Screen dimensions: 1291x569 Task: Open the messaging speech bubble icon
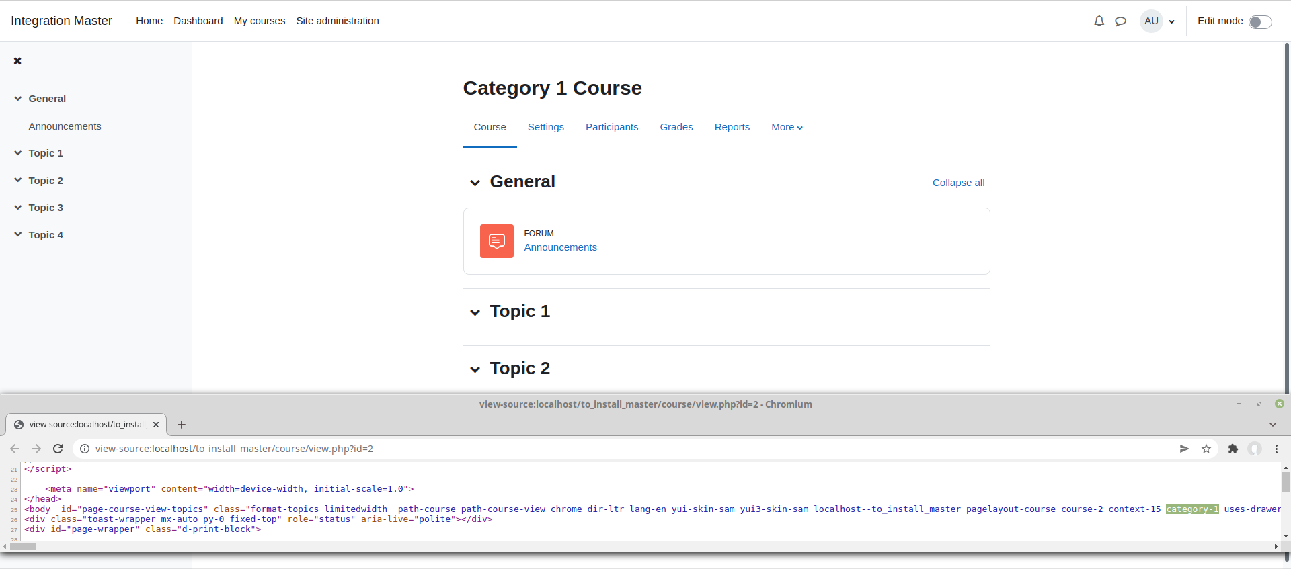coord(1120,21)
